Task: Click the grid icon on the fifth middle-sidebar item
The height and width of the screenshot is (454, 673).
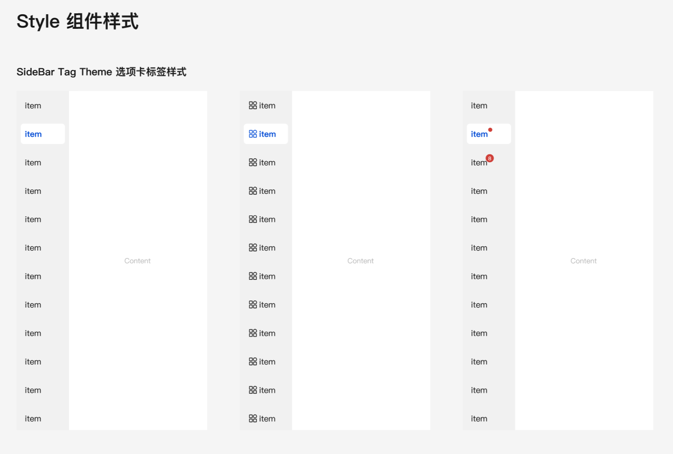Action: pyautogui.click(x=253, y=219)
